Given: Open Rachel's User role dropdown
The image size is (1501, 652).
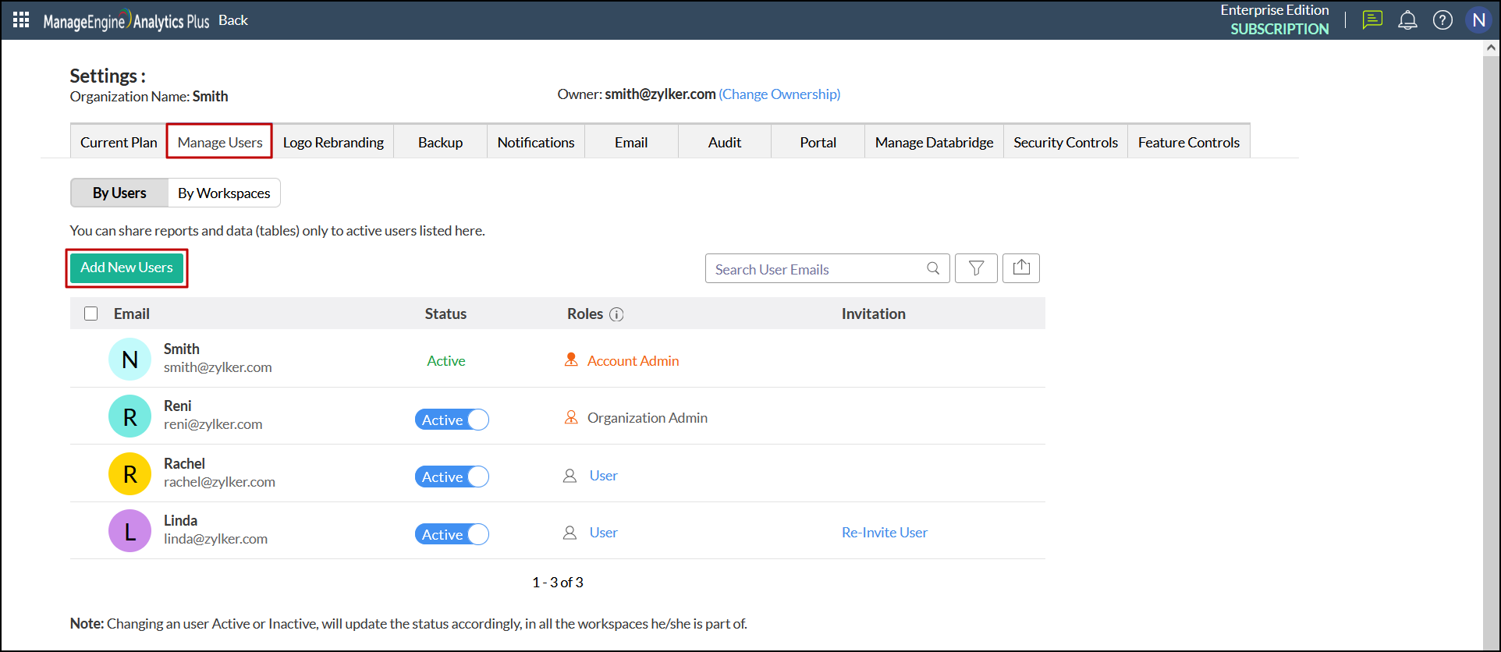Looking at the screenshot, I should [603, 476].
